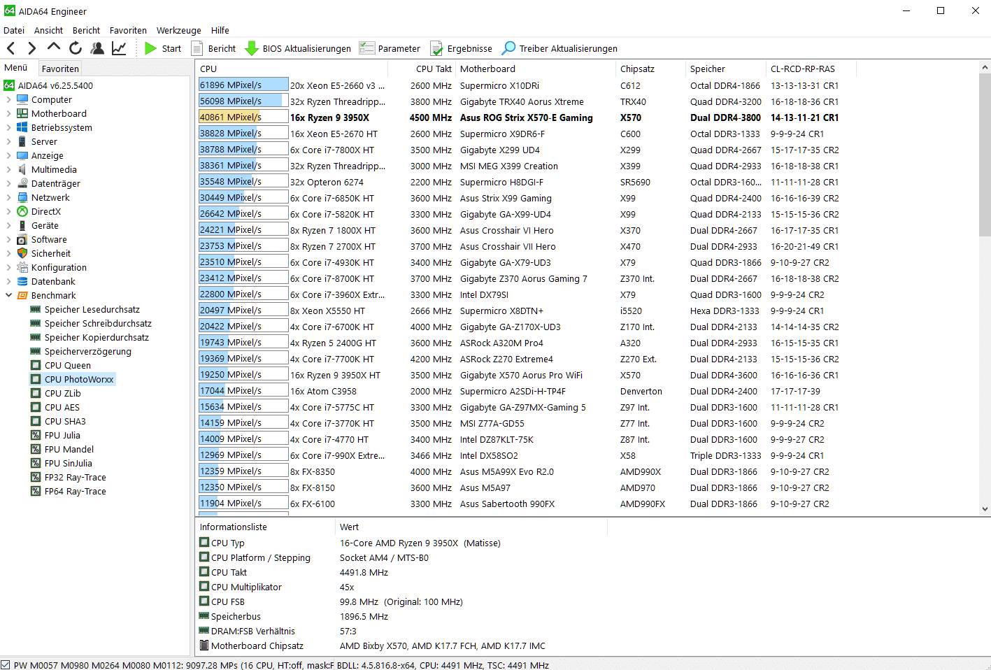Open the Hilfe menu
Image resolution: width=991 pixels, height=670 pixels.
220,30
